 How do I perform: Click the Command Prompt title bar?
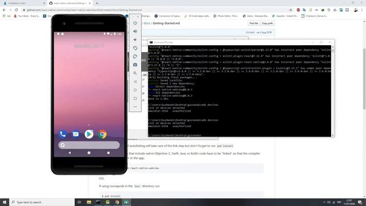click(230, 42)
